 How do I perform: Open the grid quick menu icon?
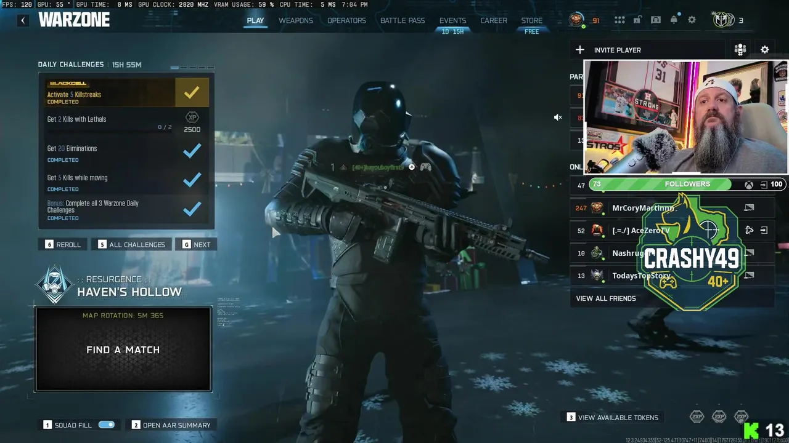click(x=619, y=20)
